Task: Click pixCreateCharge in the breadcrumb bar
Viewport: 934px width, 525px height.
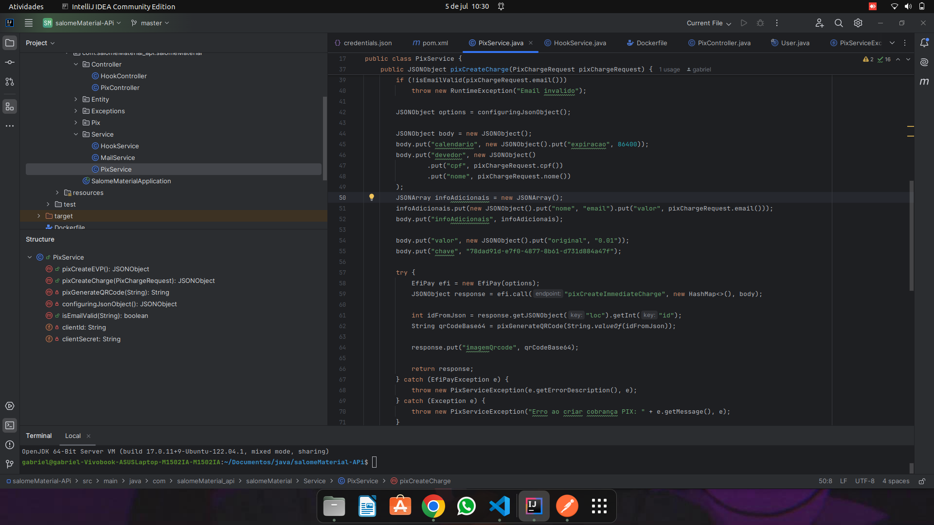Action: click(421, 481)
